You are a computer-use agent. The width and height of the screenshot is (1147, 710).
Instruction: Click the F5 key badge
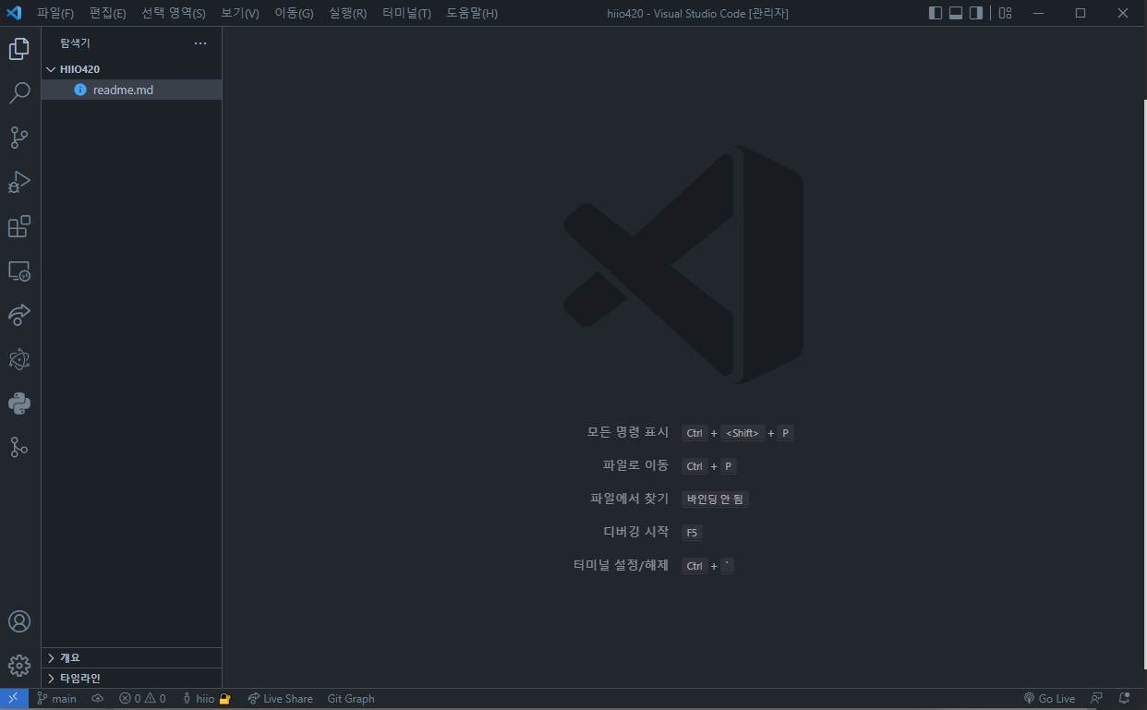692,533
